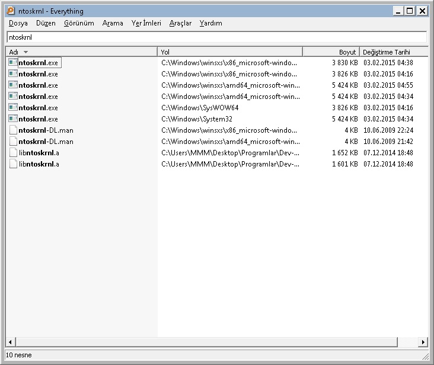Click the date 10.06.2009 21:42

pyautogui.click(x=388, y=142)
